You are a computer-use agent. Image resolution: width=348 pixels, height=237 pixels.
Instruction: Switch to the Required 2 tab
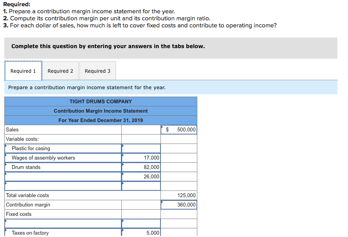(60, 71)
